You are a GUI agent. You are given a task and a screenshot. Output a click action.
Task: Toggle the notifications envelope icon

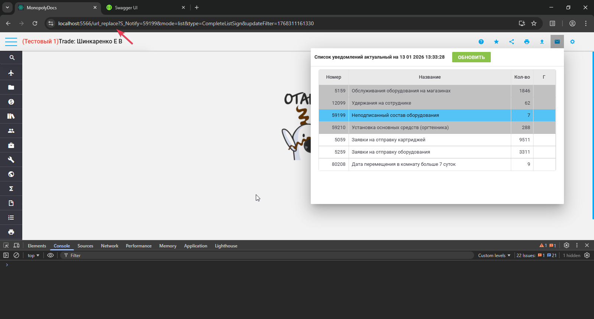pyautogui.click(x=557, y=42)
